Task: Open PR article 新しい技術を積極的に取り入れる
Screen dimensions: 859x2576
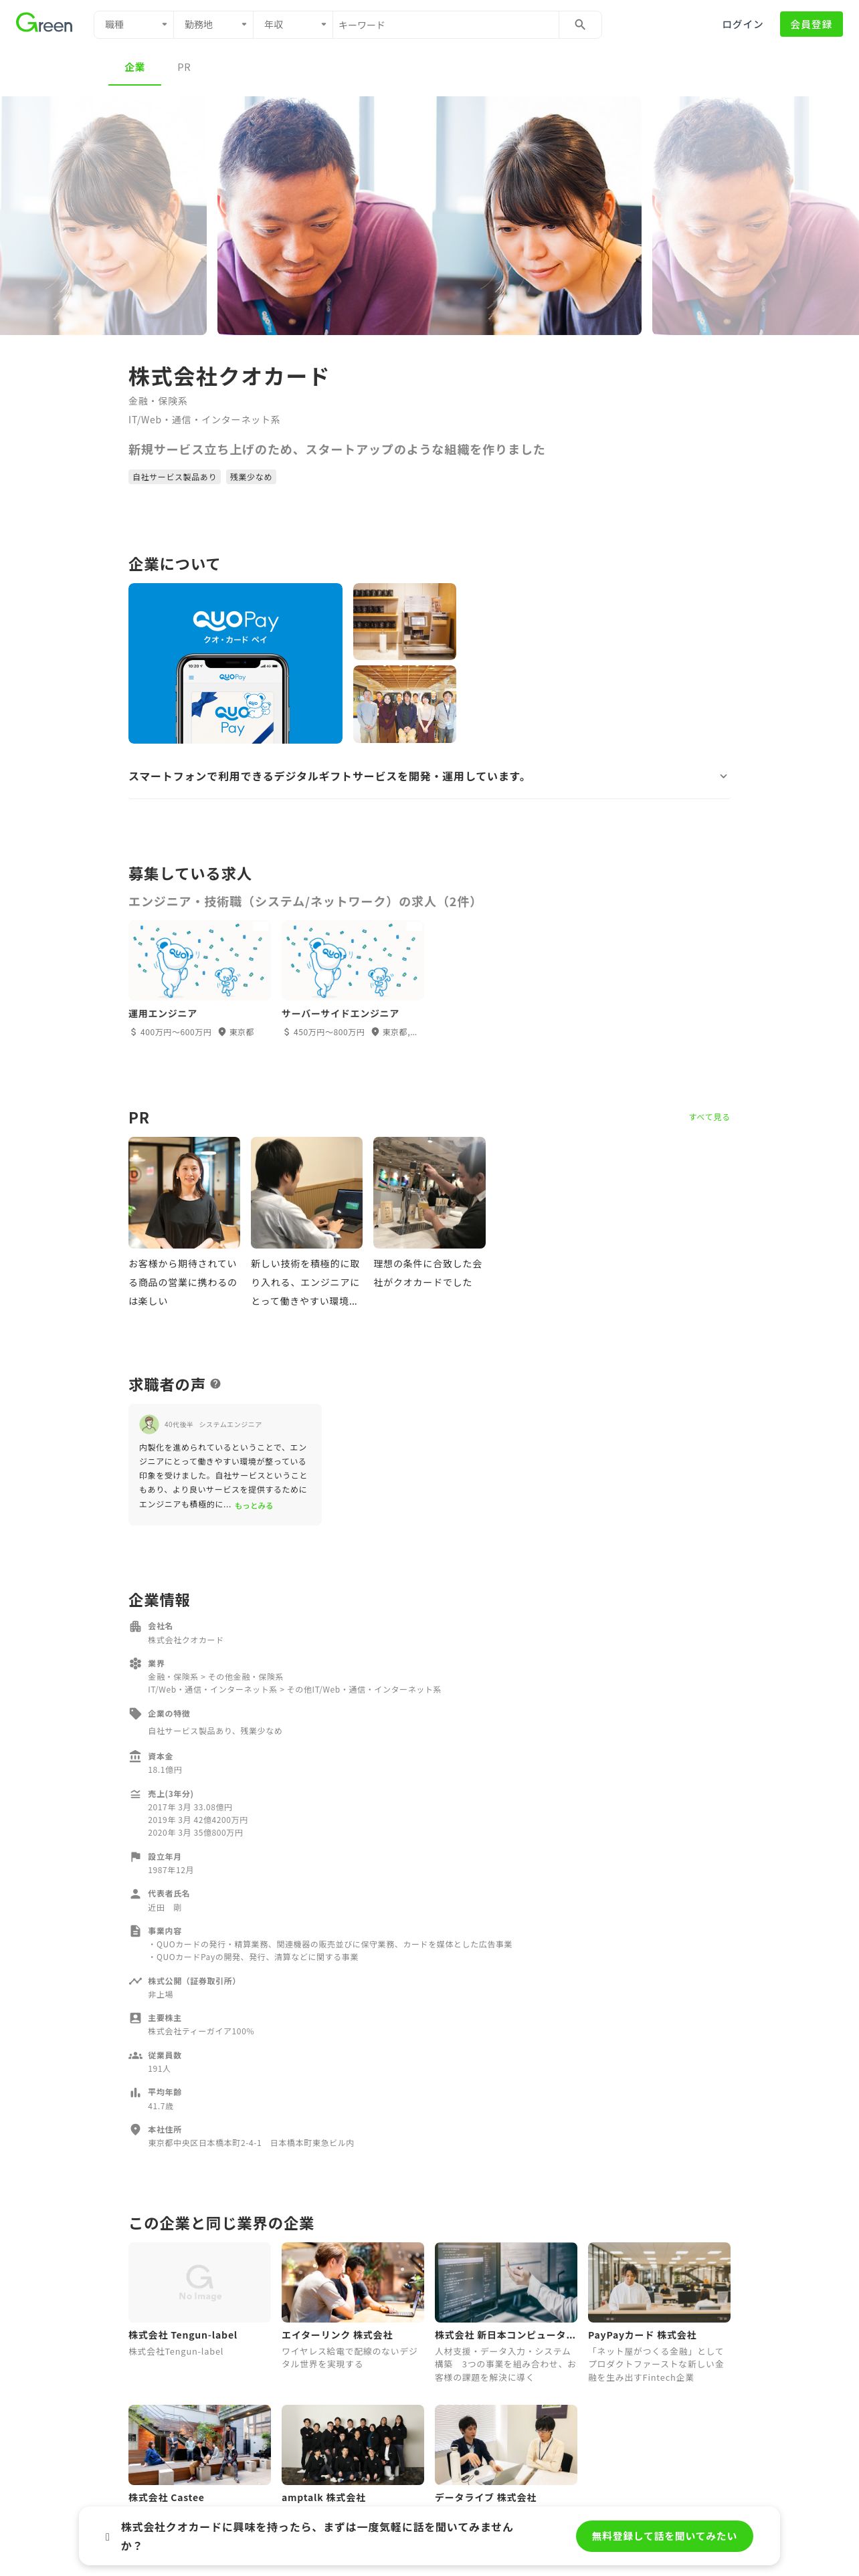Action: pos(307,1222)
